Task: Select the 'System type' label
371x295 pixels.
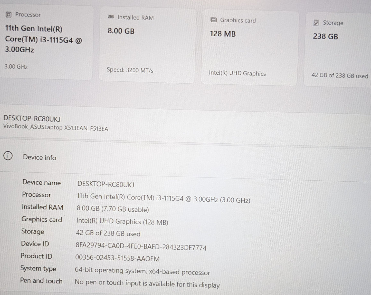Action: pyautogui.click(x=38, y=268)
